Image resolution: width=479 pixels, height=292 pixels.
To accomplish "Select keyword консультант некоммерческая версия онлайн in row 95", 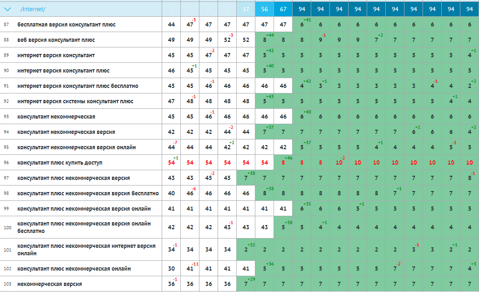I will click(x=76, y=147).
